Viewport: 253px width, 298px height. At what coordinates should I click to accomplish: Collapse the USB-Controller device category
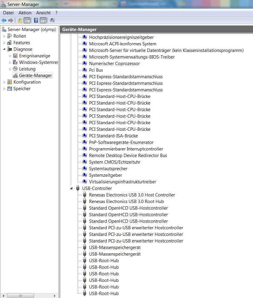tap(71, 188)
